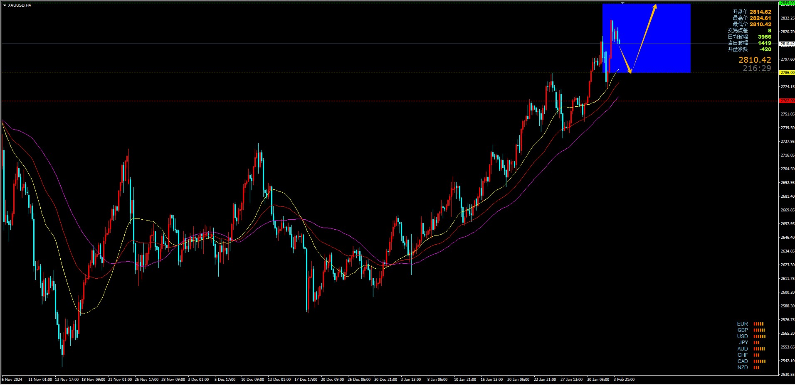Viewport: 795px width, 385px height.
Task: Click the XAUUSD,H4 chart title
Action: coord(19,5)
